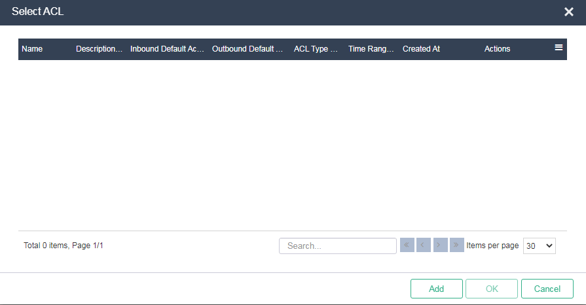Click the ACL Type column header
The image size is (586, 305).
tap(316, 49)
